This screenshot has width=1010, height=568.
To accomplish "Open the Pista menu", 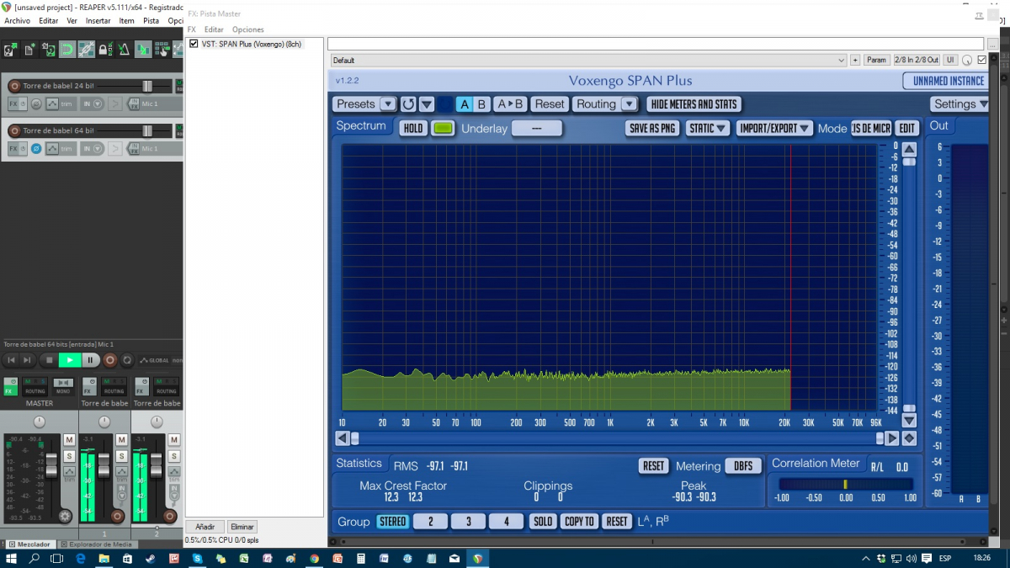I will coord(151,20).
